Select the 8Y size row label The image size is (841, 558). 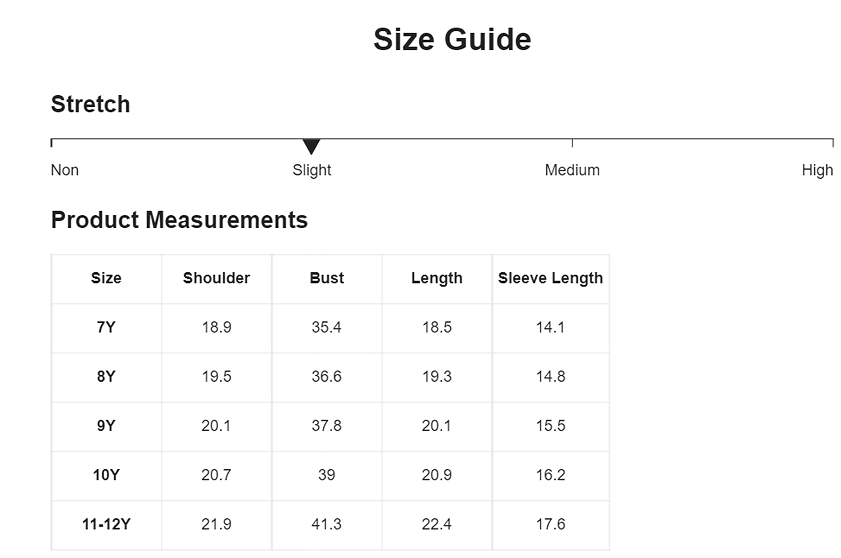tap(106, 376)
